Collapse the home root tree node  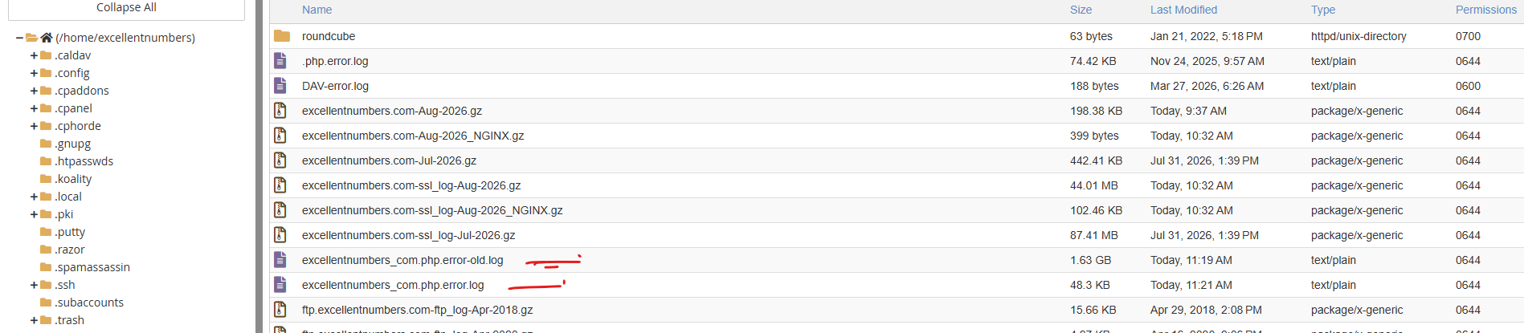point(19,38)
